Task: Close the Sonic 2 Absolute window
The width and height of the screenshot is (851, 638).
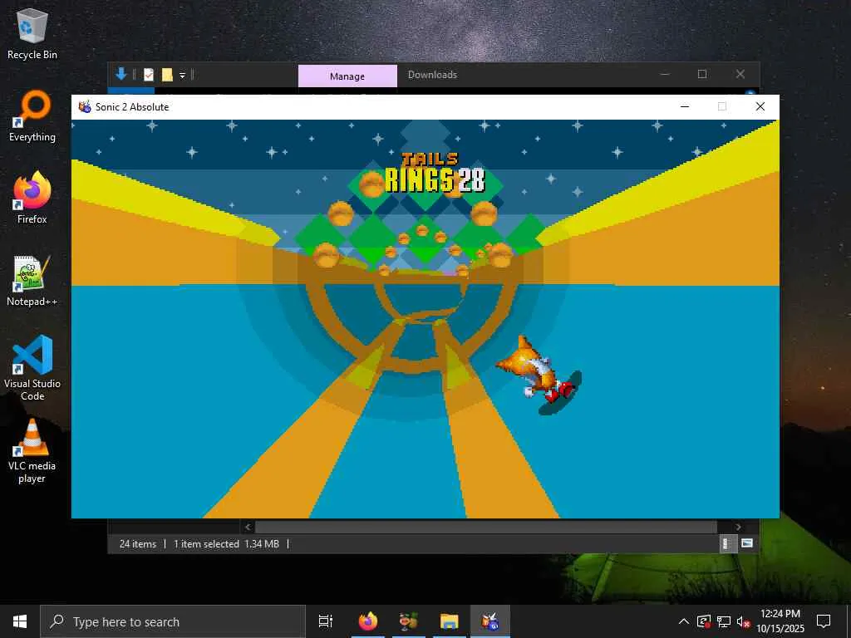Action: point(760,106)
